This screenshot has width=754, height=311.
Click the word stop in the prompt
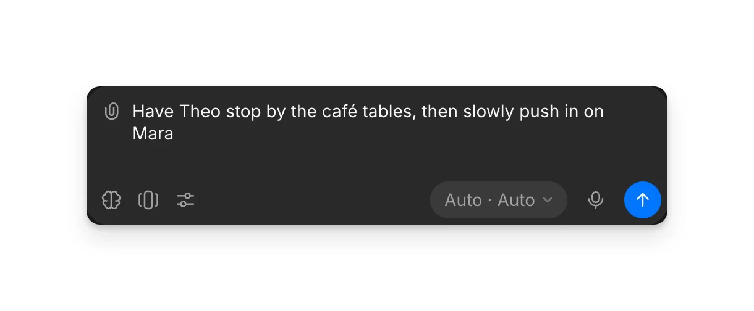244,112
